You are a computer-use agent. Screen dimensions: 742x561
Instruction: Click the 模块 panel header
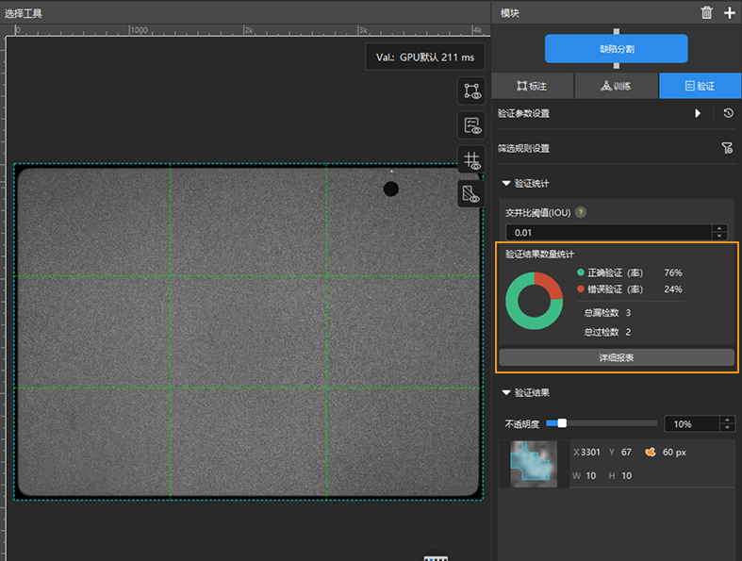click(510, 13)
